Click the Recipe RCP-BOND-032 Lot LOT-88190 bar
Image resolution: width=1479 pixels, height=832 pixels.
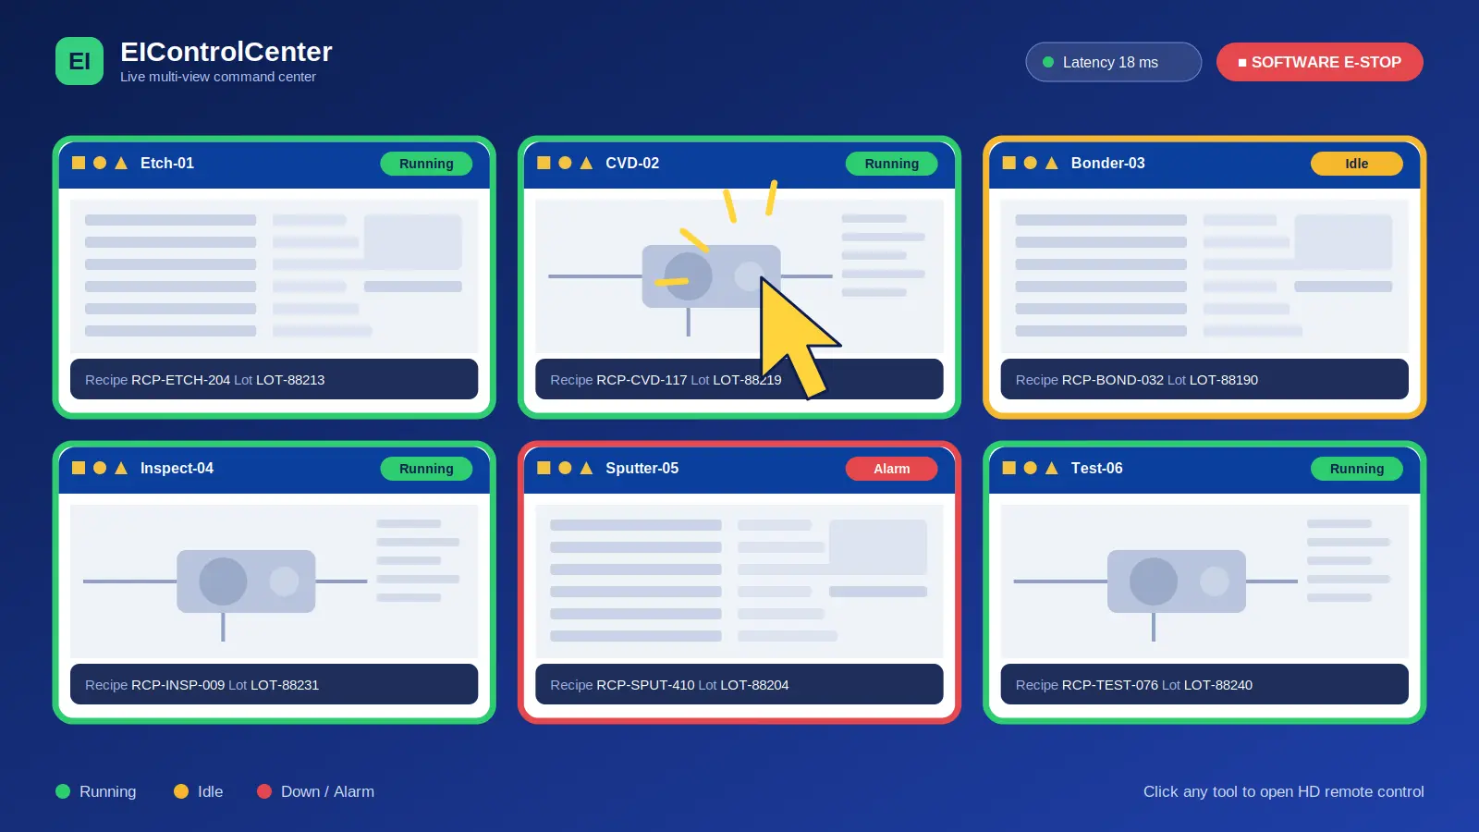tap(1204, 379)
